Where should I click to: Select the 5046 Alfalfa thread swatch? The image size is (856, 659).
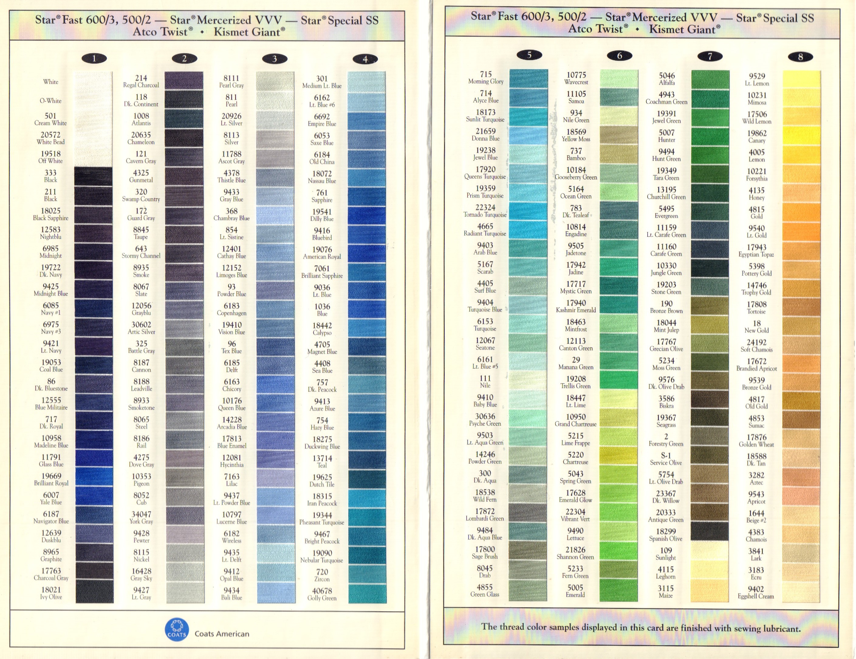point(710,80)
